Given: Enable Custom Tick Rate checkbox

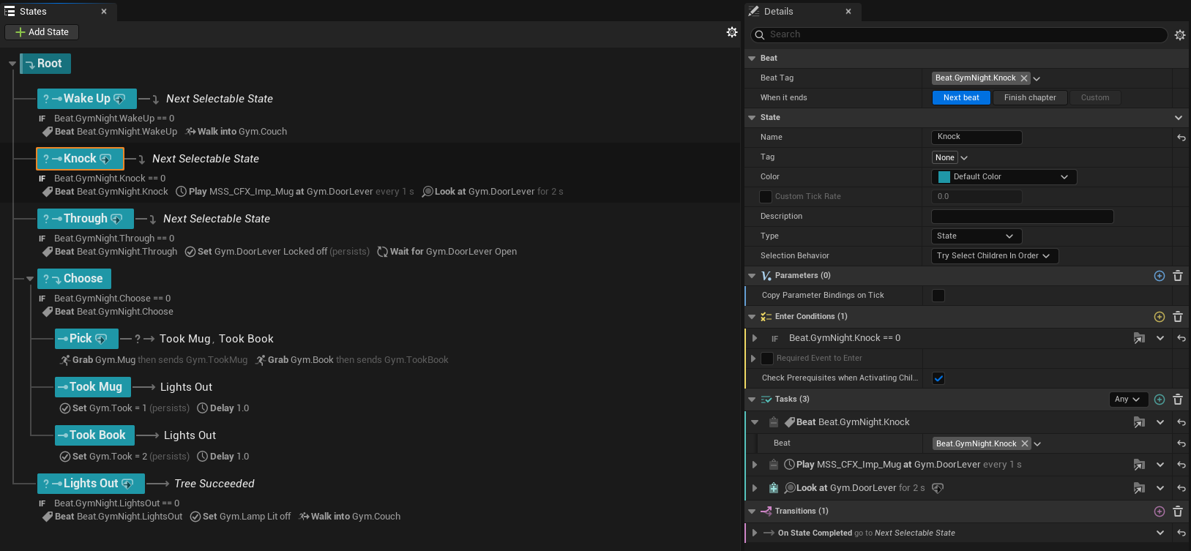Looking at the screenshot, I should pyautogui.click(x=766, y=197).
